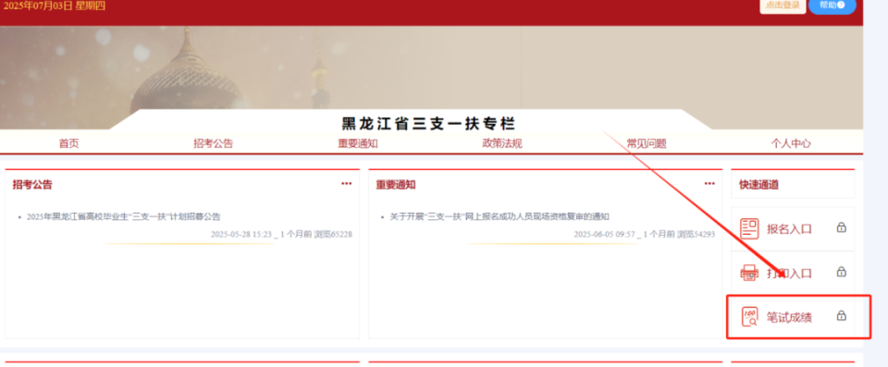Click the 报名入口 form icon
The image size is (888, 367).
(749, 228)
